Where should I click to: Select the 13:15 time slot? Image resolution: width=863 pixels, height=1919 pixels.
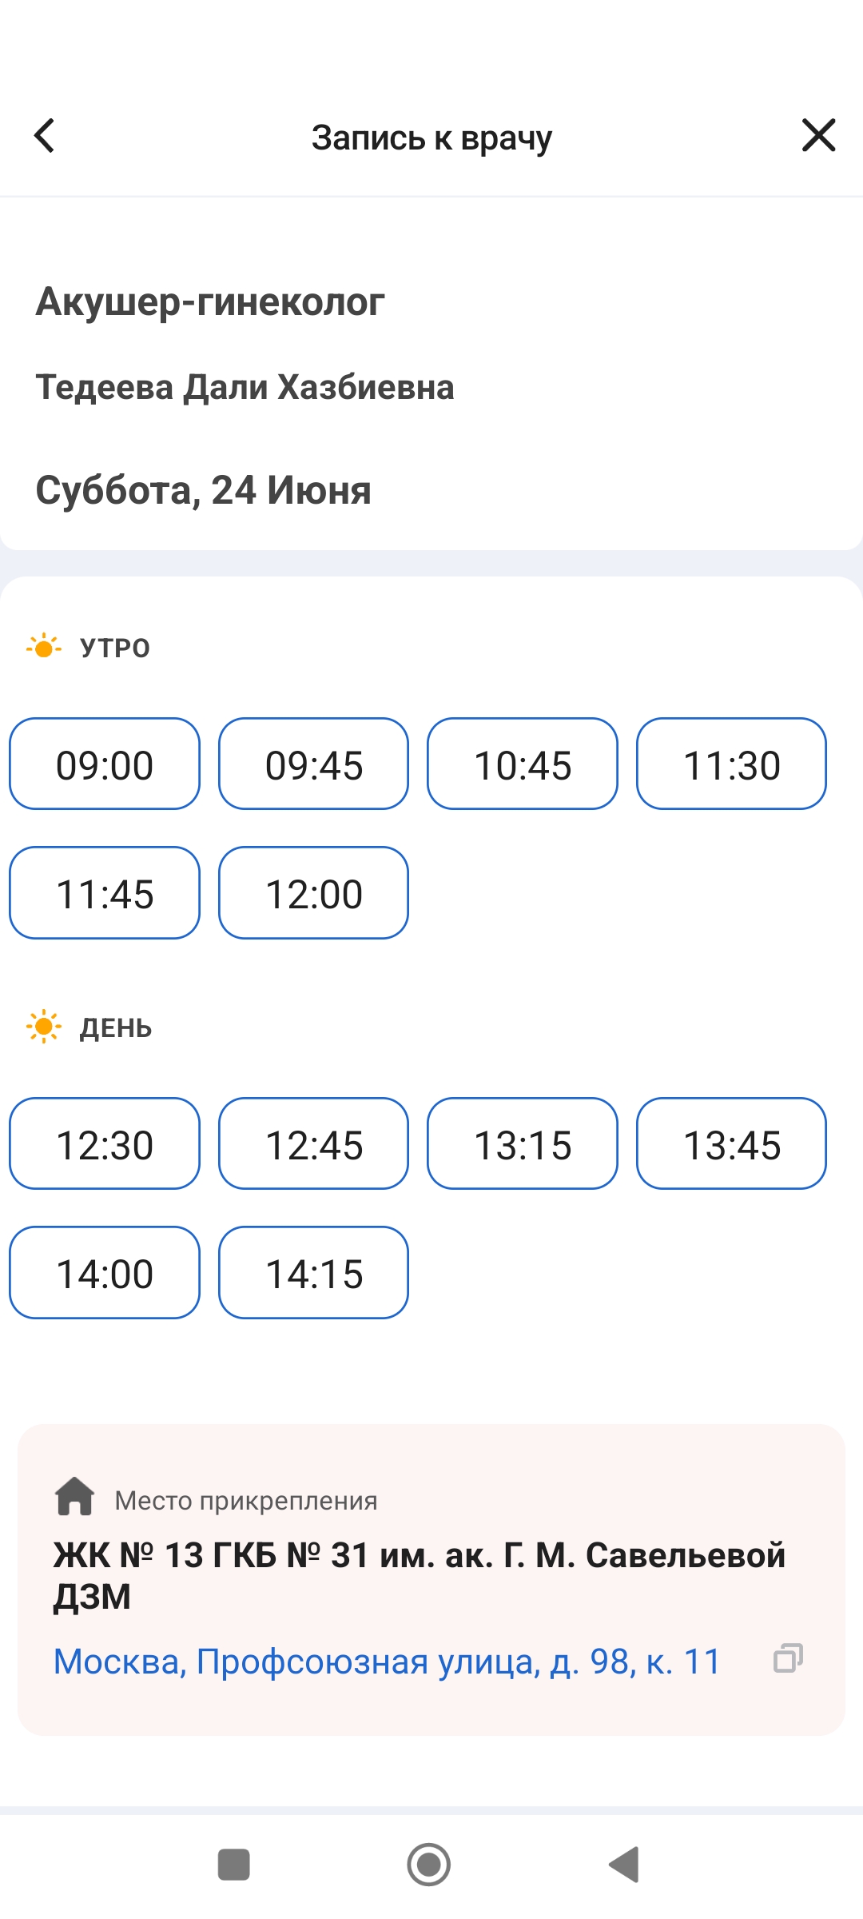point(523,1144)
